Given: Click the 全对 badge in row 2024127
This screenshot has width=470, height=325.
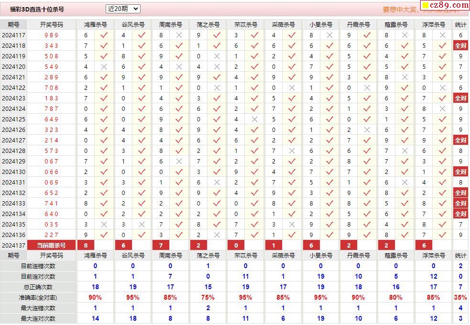Looking at the screenshot, I should [460, 140].
